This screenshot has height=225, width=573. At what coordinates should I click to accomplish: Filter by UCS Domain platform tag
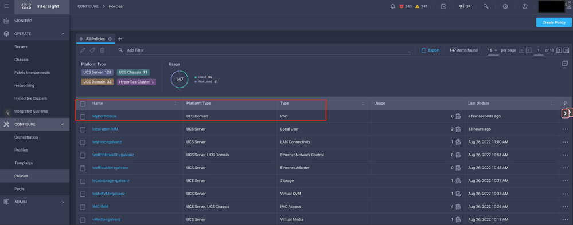tap(97, 82)
